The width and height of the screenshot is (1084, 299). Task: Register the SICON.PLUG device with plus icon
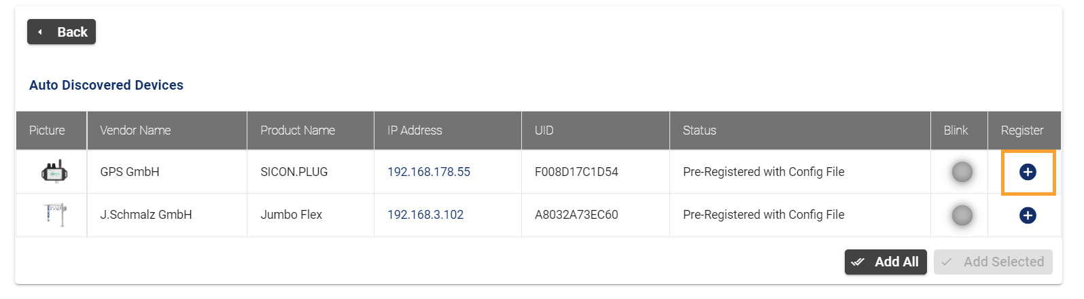(1028, 173)
